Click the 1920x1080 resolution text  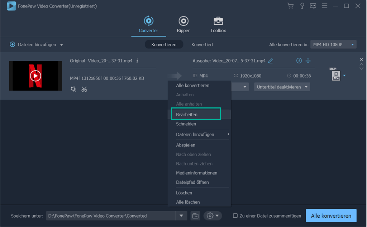pos(251,76)
